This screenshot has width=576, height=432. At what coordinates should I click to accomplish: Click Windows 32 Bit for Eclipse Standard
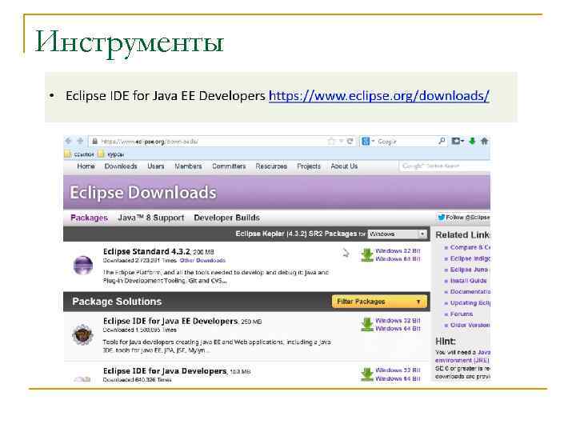coord(398,251)
